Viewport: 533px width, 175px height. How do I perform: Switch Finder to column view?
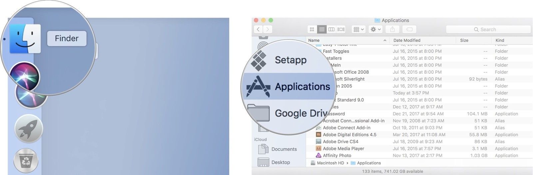(331, 30)
